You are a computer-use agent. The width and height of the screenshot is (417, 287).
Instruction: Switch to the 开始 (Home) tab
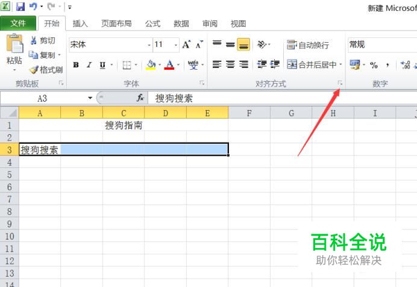pyautogui.click(x=52, y=23)
